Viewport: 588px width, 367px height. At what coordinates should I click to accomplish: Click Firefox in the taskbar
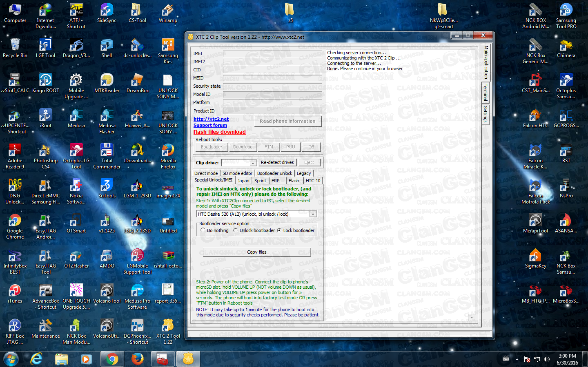138,359
